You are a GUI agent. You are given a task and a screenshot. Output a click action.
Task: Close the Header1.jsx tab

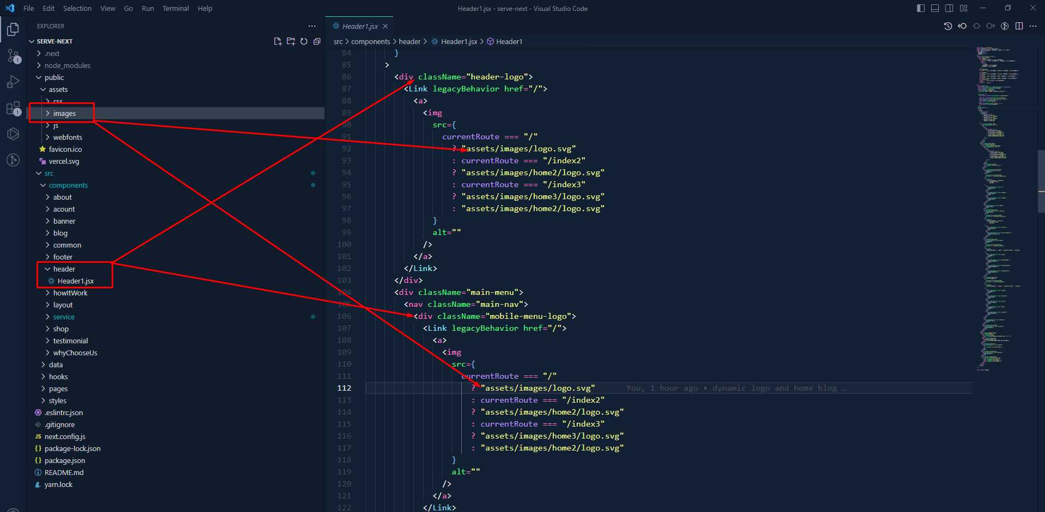click(x=386, y=26)
